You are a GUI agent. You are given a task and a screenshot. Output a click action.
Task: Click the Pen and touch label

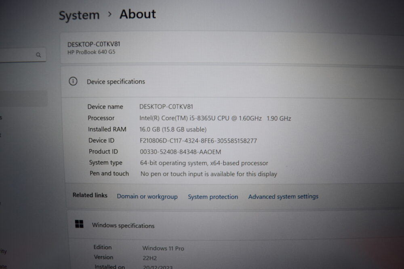[109, 173]
